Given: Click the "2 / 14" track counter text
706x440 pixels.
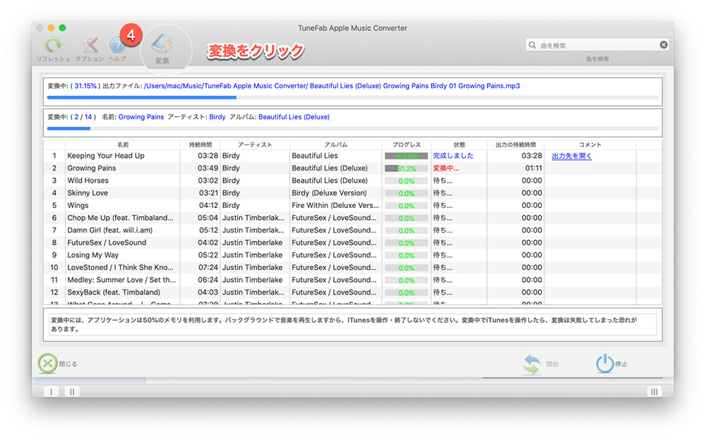Looking at the screenshot, I should [x=83, y=117].
